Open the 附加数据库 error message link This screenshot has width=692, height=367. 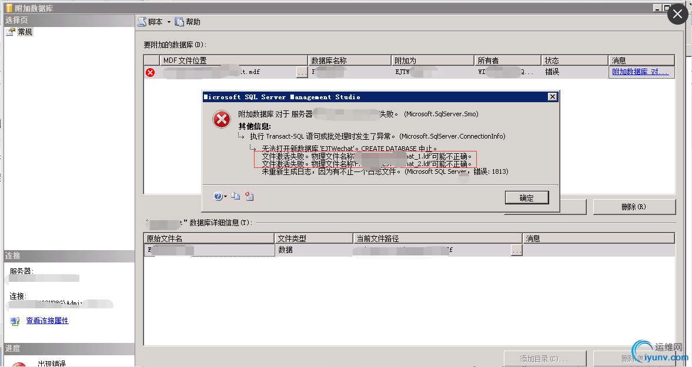640,72
